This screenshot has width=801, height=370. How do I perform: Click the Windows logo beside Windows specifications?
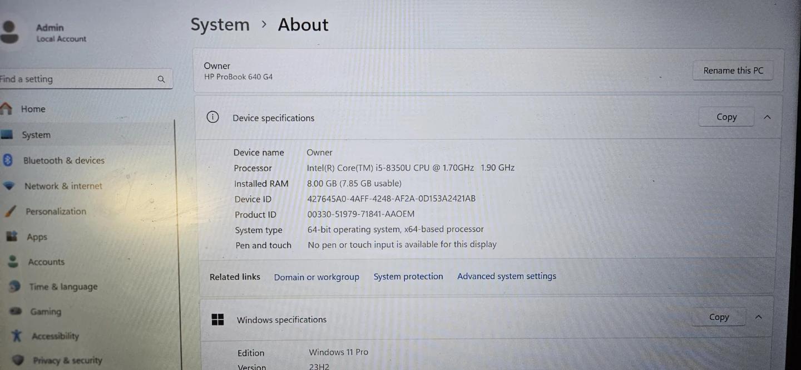(x=217, y=319)
